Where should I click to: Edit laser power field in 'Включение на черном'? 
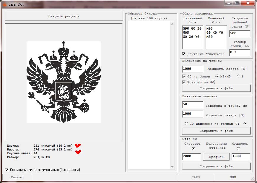193,69
